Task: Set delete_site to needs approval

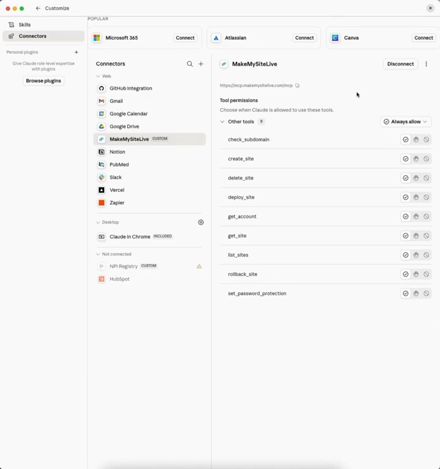Action: (x=416, y=178)
